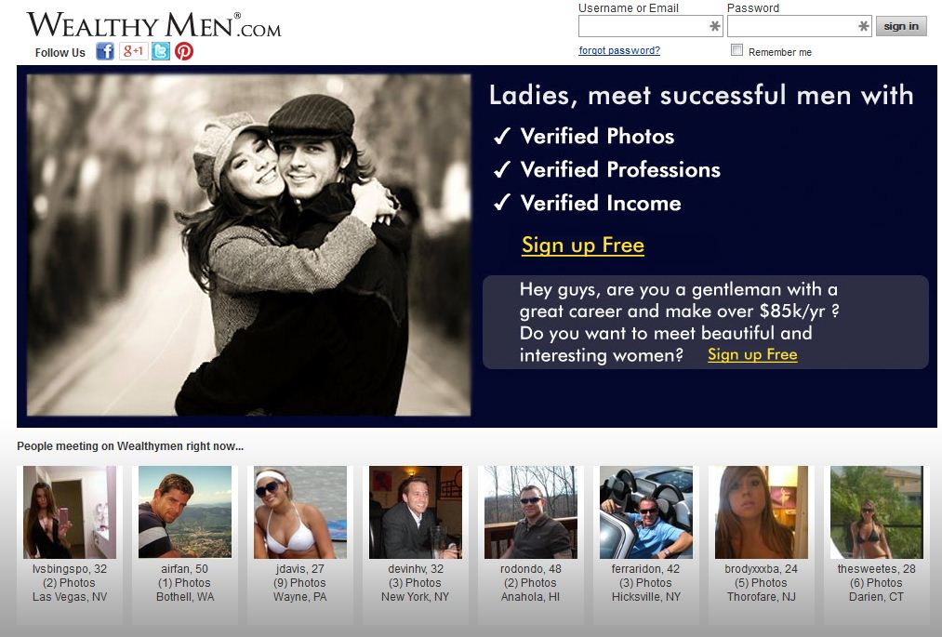Open the hugging couple banner photo

click(248, 245)
